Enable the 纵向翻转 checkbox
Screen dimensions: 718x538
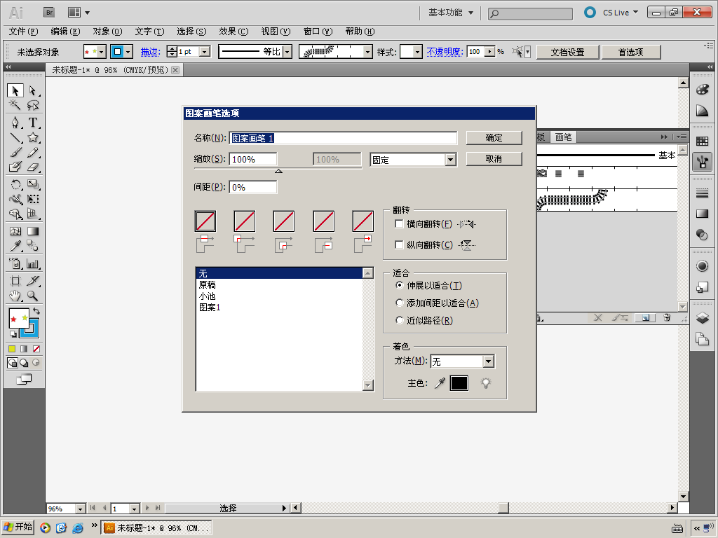click(x=400, y=245)
